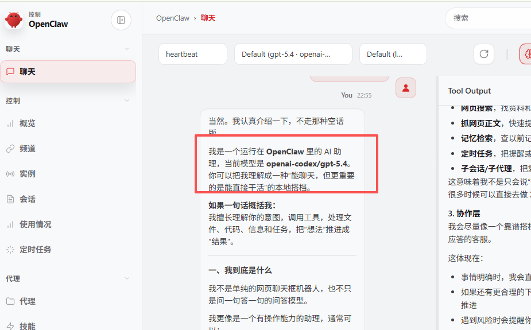
Task: Click the Tool Output panel title
Action: coord(470,91)
